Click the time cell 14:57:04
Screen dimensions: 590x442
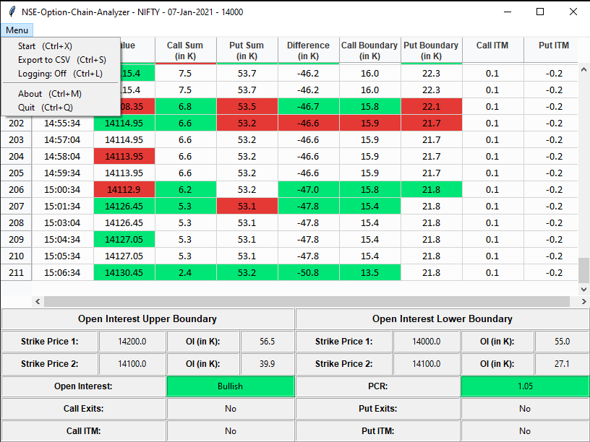coord(62,140)
